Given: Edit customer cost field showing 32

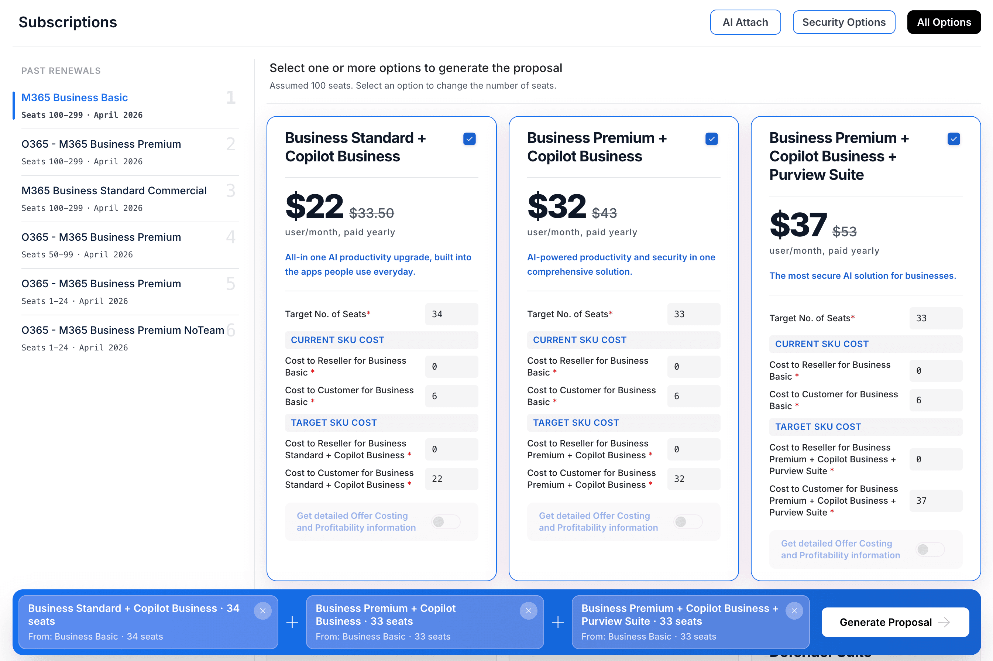Looking at the screenshot, I should point(694,479).
